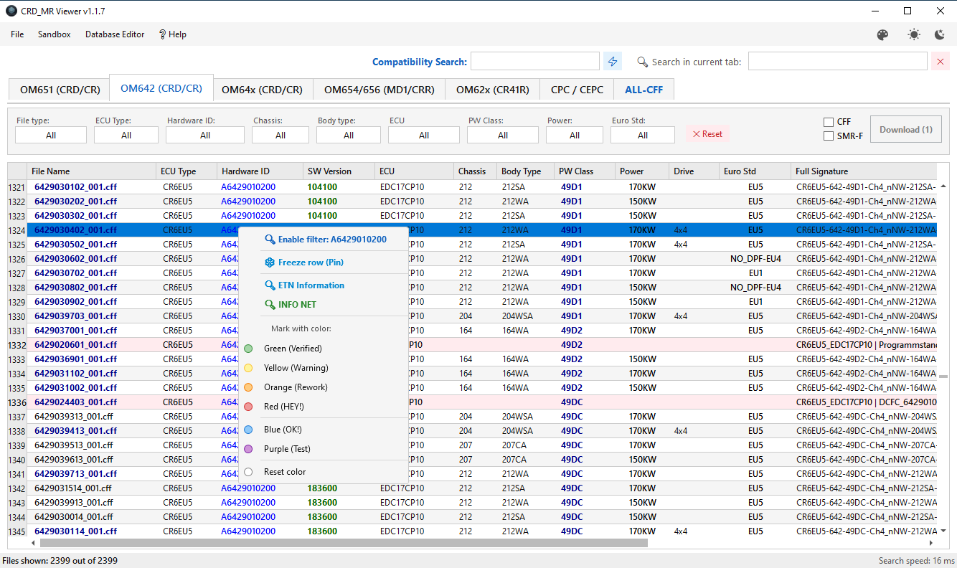Open the Chassis filter dropdown

[x=280, y=135]
